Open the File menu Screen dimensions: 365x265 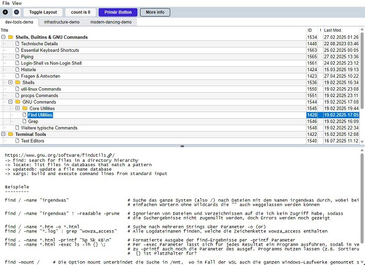pos(6,3)
